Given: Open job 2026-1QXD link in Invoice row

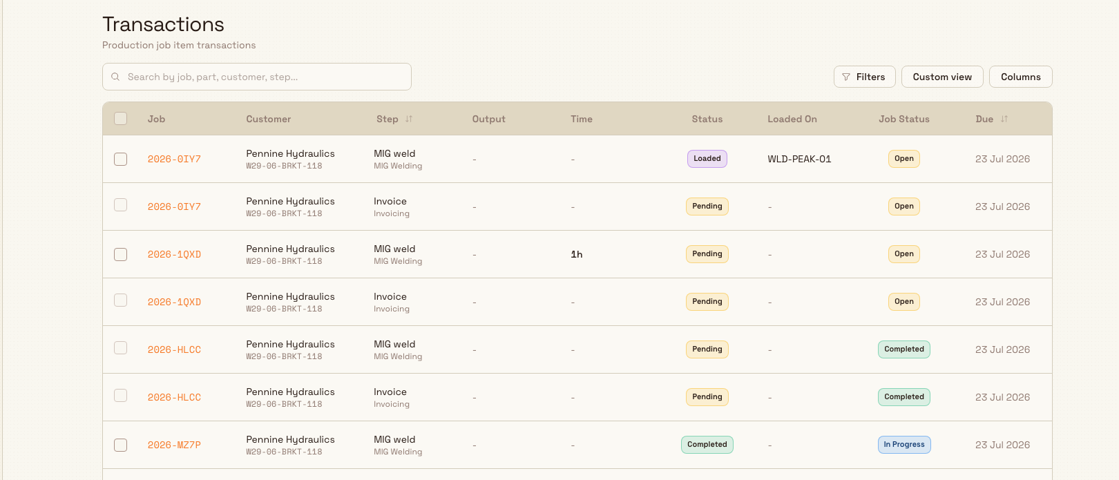Looking at the screenshot, I should click(x=174, y=302).
